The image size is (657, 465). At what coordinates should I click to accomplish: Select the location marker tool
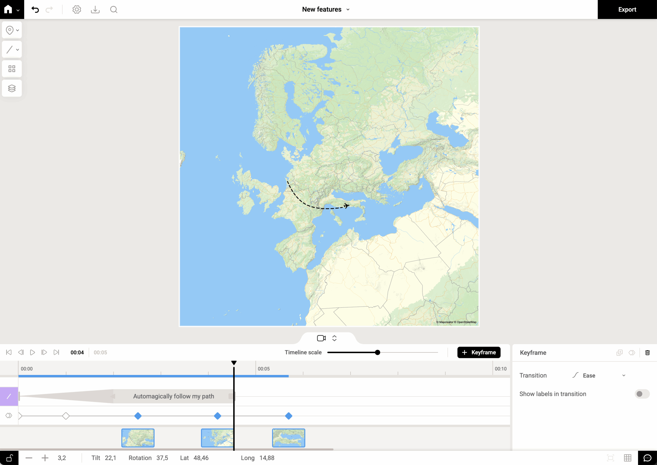(10, 30)
